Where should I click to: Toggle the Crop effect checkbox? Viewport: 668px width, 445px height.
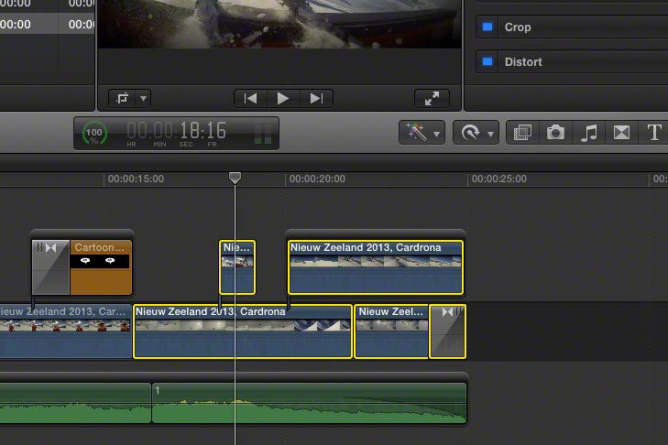coord(487,27)
